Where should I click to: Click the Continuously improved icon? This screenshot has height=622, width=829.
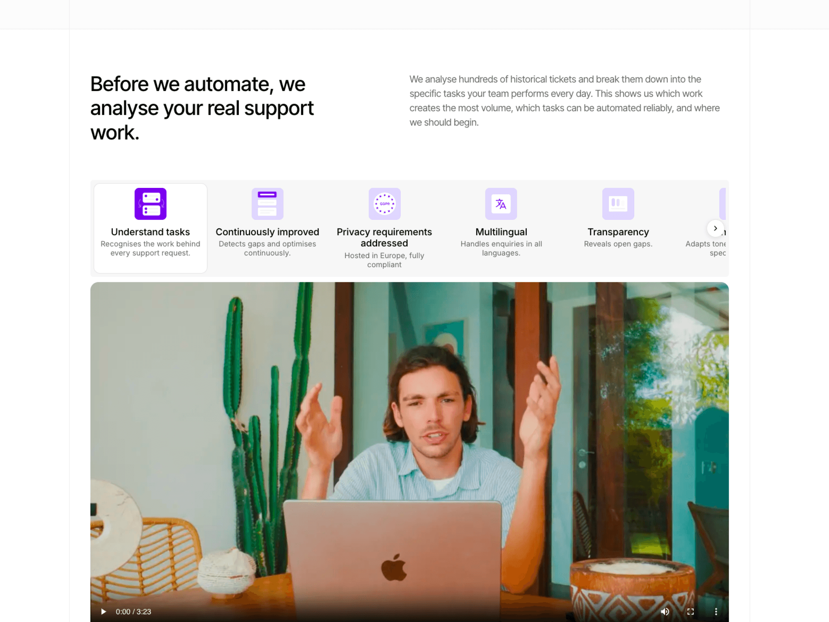coord(267,204)
